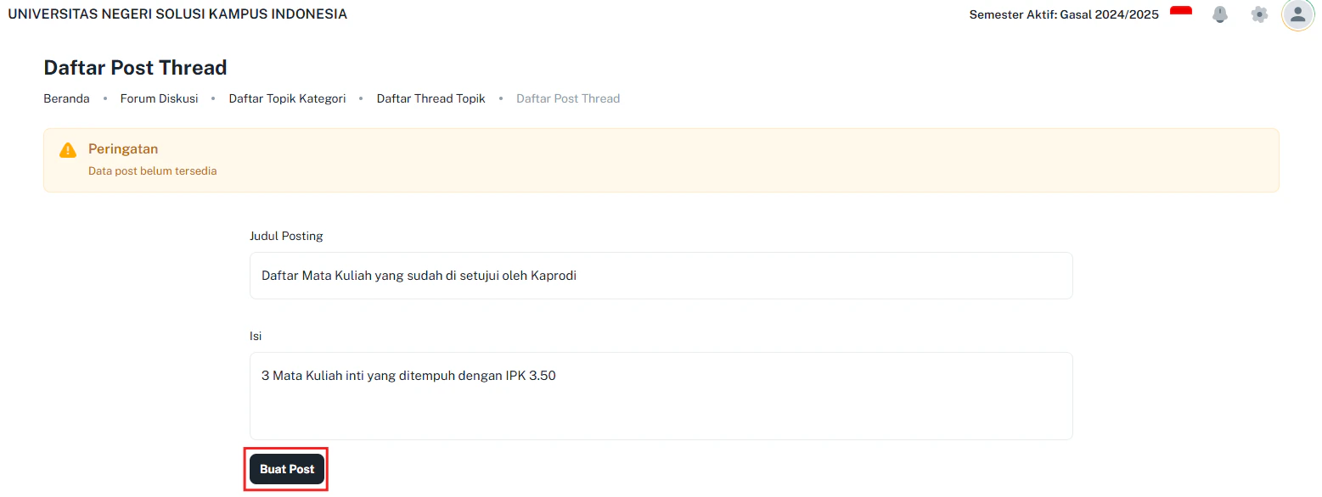This screenshot has width=1322, height=497.
Task: Click the Semester Aktif Gasal 2024/2025 label
Action: tap(1064, 14)
